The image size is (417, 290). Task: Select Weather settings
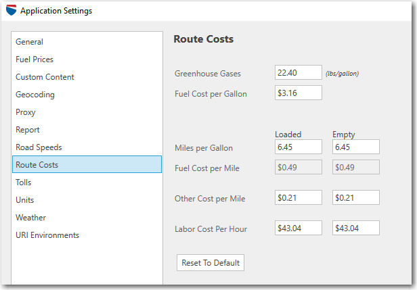[x=87, y=218]
